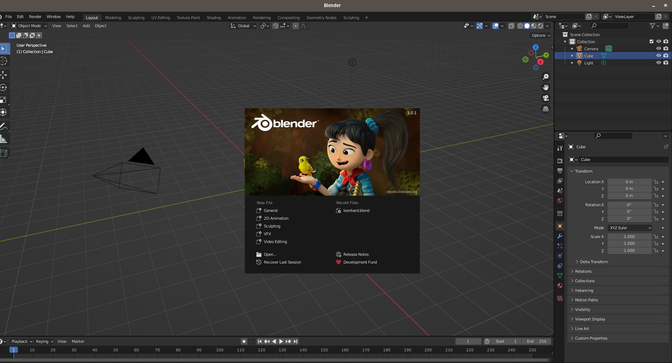The width and height of the screenshot is (672, 363).
Task: Select the Move tool in left toolbar
Action: [x=4, y=75]
